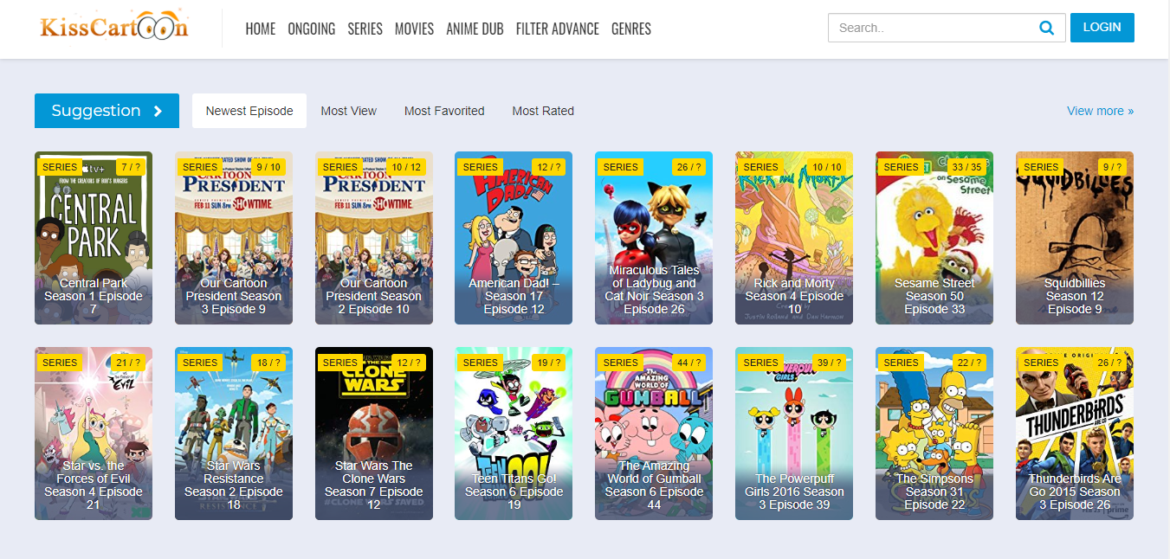Click the 39 / ? badge on Powerpuff card
The width and height of the screenshot is (1170, 559).
click(830, 363)
